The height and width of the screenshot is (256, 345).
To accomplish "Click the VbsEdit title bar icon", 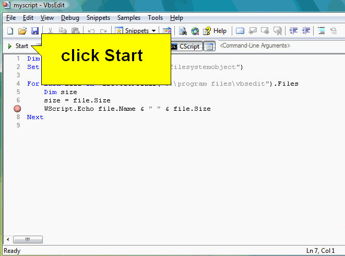I will 7,5.
